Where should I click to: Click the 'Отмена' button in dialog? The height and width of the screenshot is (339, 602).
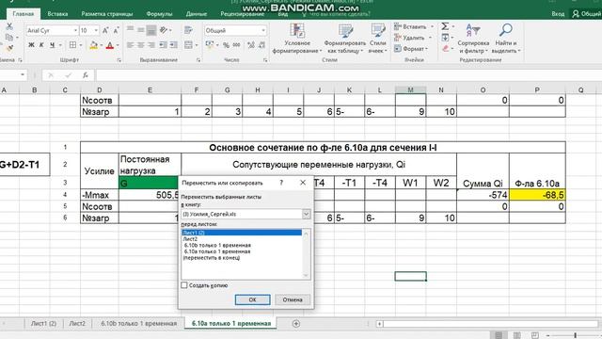(x=293, y=299)
